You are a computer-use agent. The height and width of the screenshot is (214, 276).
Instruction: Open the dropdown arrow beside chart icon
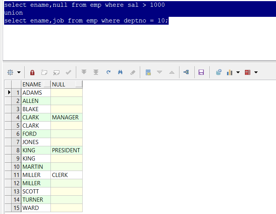pyautogui.click(x=238, y=72)
